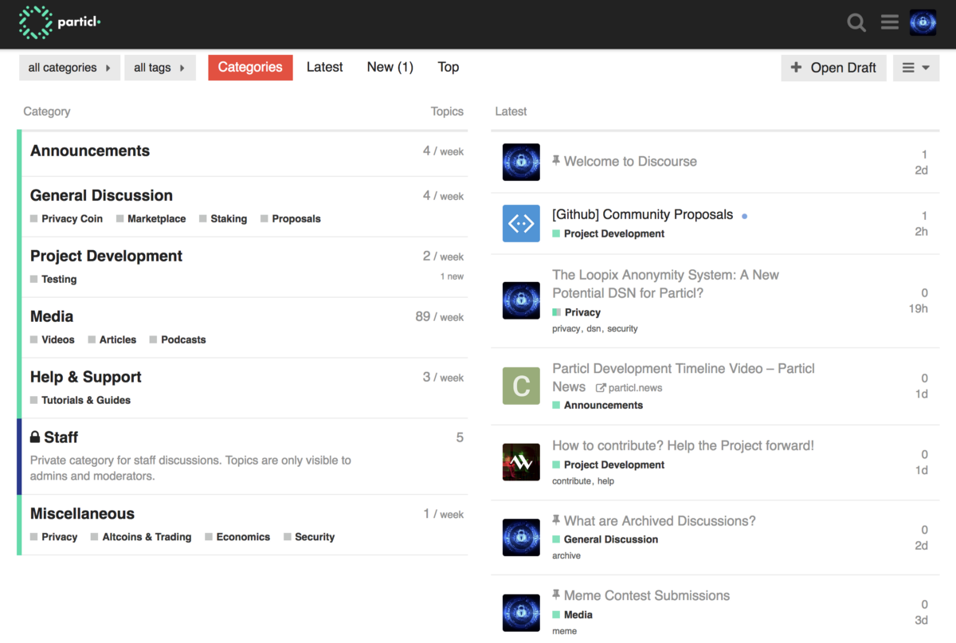
Task: Click the lock icon beside Staff
Action: pos(35,437)
